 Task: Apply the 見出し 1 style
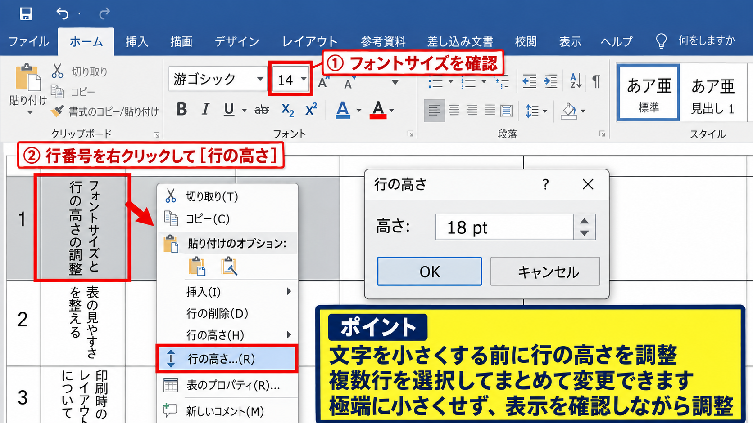click(712, 93)
